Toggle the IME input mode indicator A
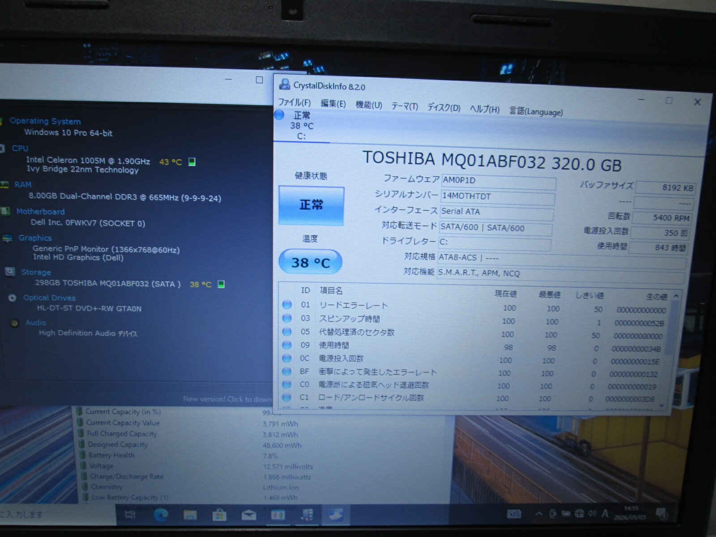716x537 pixels. (605, 513)
